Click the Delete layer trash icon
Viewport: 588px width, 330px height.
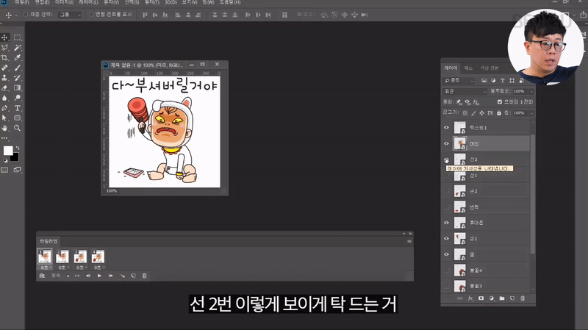click(x=523, y=298)
